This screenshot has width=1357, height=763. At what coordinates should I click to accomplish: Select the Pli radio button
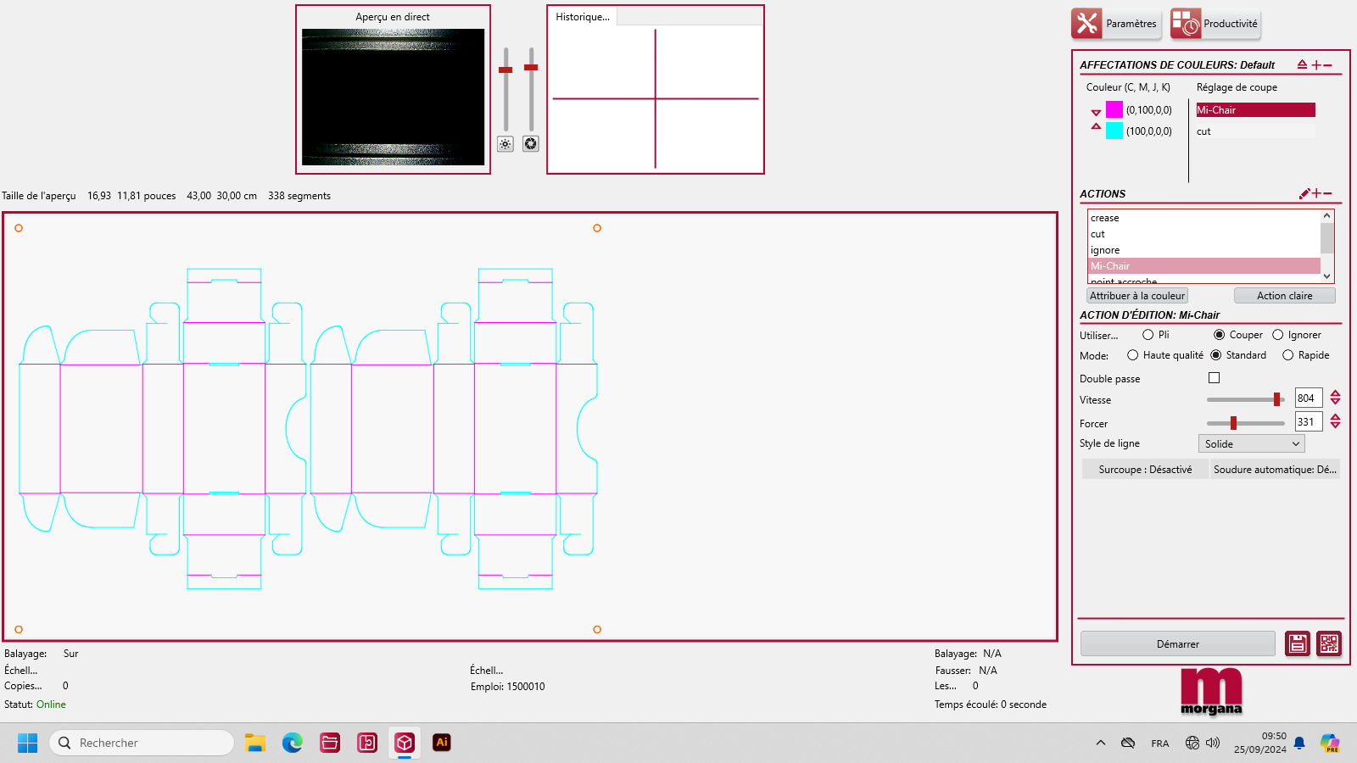[1148, 335]
